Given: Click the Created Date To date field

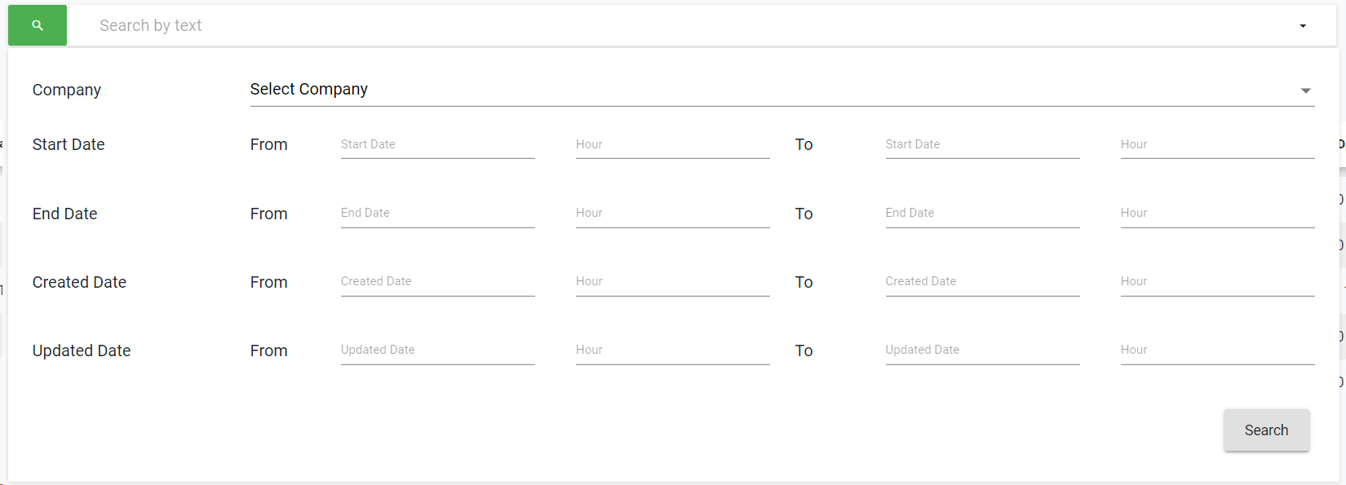Looking at the screenshot, I should point(982,282).
